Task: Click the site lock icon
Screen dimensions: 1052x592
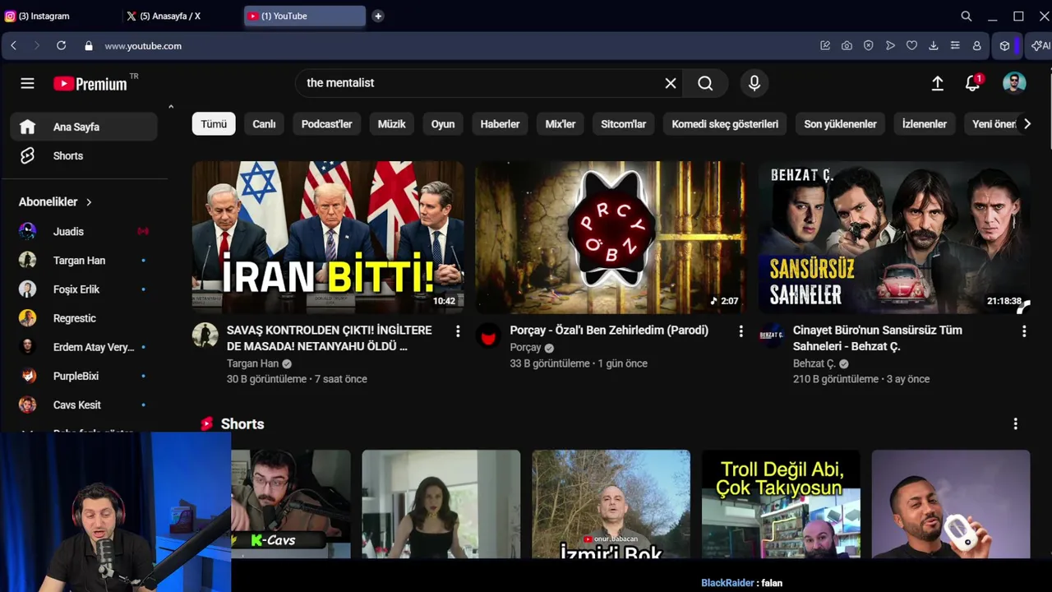Action: (x=89, y=46)
